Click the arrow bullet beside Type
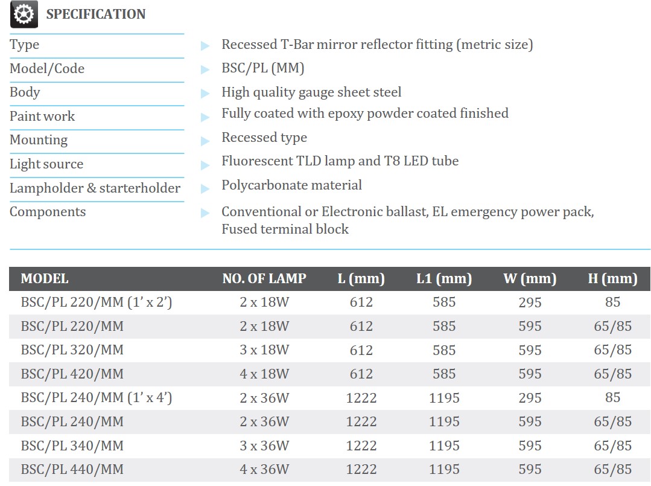Screen dimensions: 651x486 click(205, 46)
